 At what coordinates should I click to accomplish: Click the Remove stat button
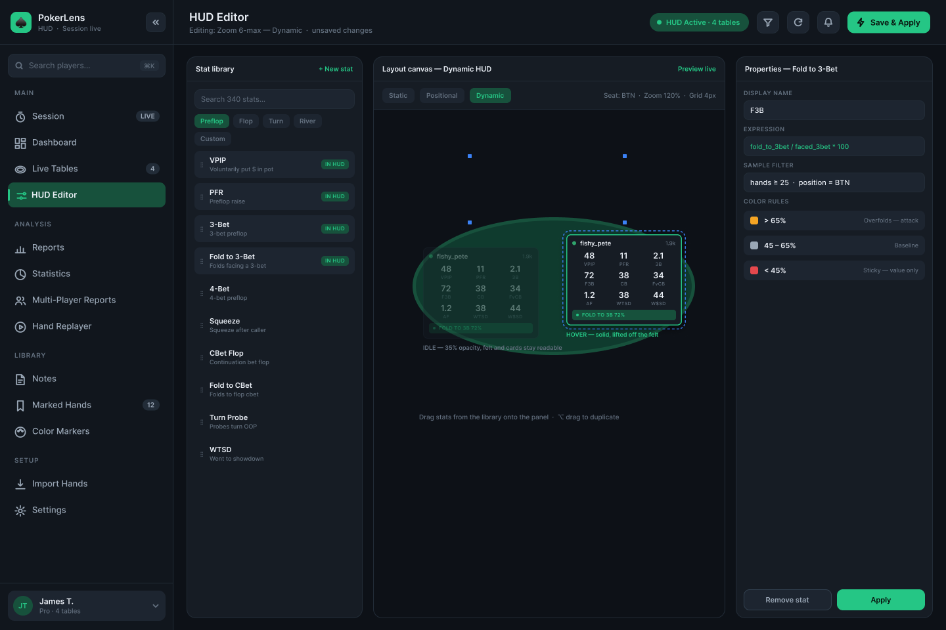pyautogui.click(x=788, y=600)
